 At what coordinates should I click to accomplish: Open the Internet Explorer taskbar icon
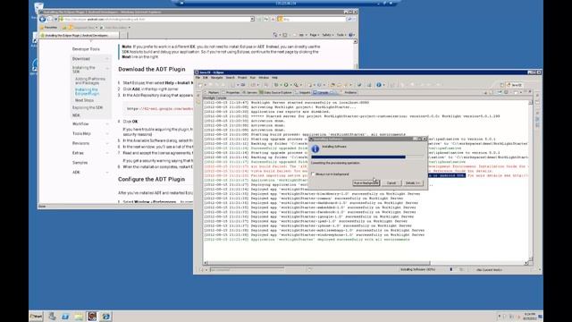106,316
